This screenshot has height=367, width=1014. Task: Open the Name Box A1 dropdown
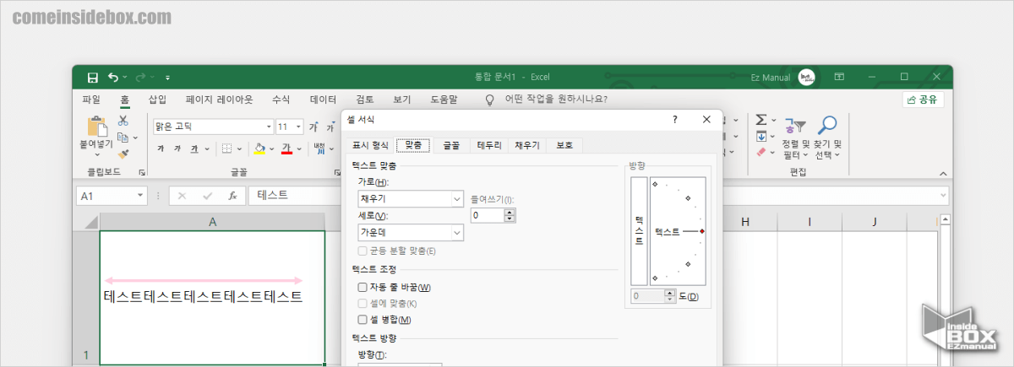[141, 195]
